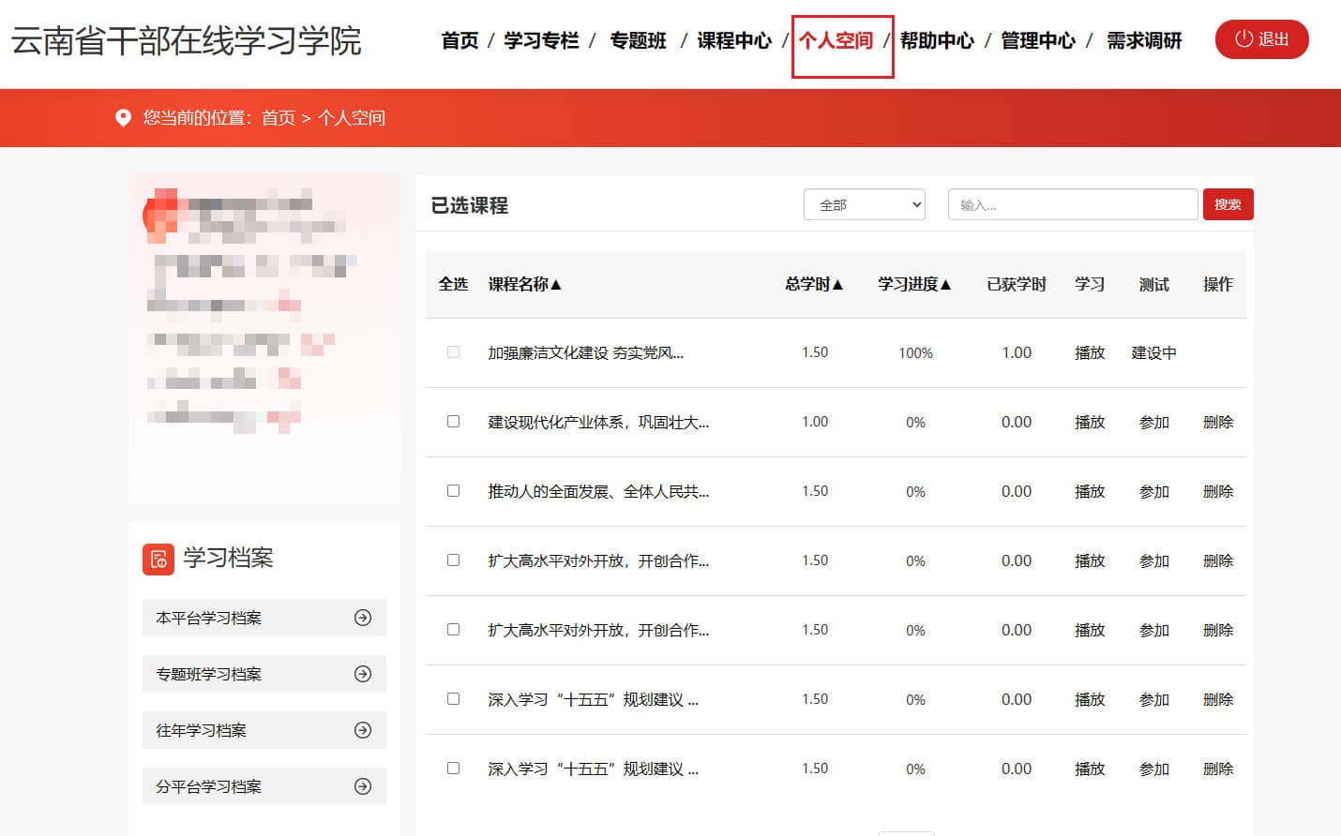Click the course search input field

[1072, 204]
